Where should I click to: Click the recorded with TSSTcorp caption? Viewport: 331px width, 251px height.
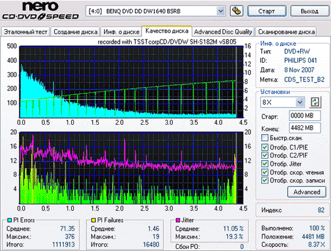(x=167, y=42)
